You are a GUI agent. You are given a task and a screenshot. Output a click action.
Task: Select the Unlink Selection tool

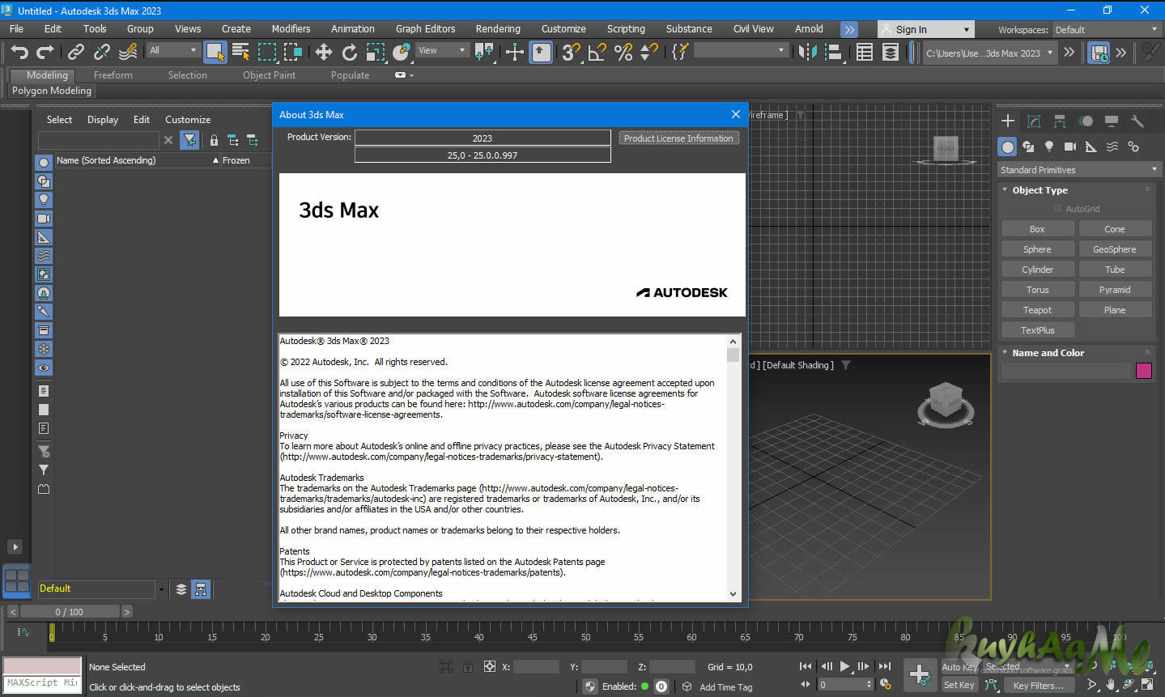pyautogui.click(x=101, y=53)
